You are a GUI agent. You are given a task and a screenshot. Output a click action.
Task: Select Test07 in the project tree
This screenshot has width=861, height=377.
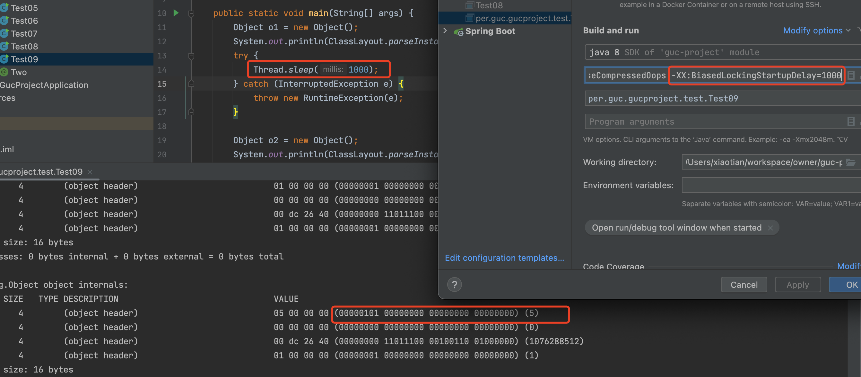click(24, 34)
